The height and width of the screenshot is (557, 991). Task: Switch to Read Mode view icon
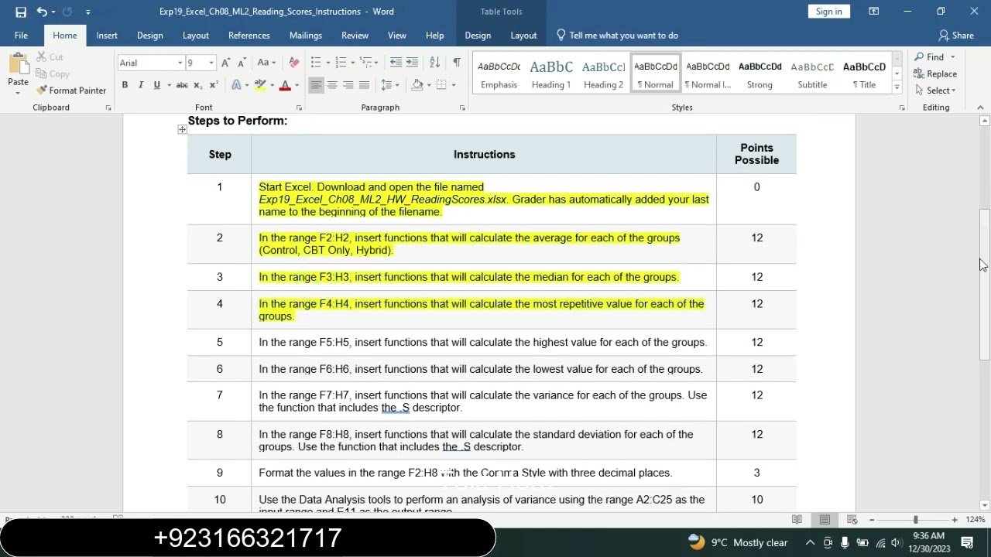point(797,520)
